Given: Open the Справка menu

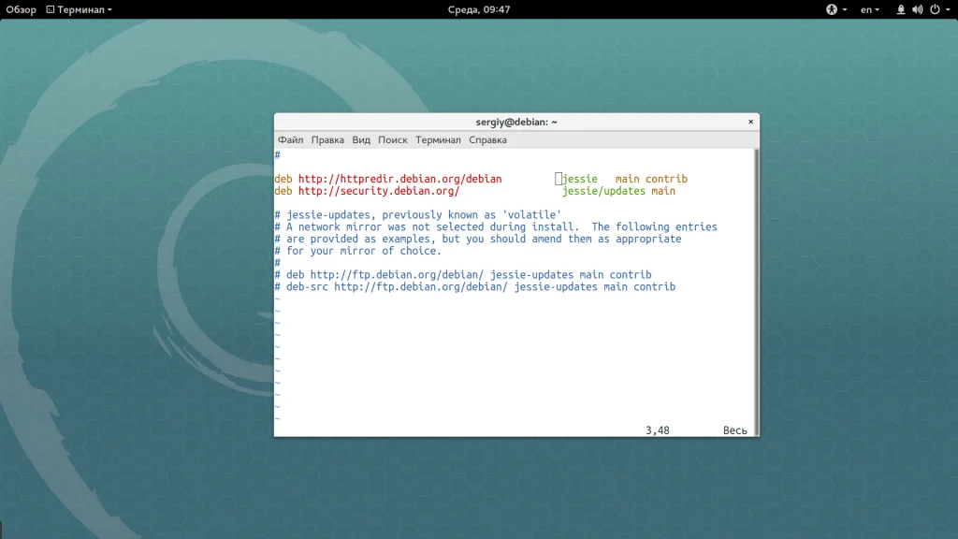Looking at the screenshot, I should point(487,140).
